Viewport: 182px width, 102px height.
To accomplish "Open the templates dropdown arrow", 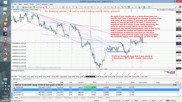I will (x=151, y=7).
